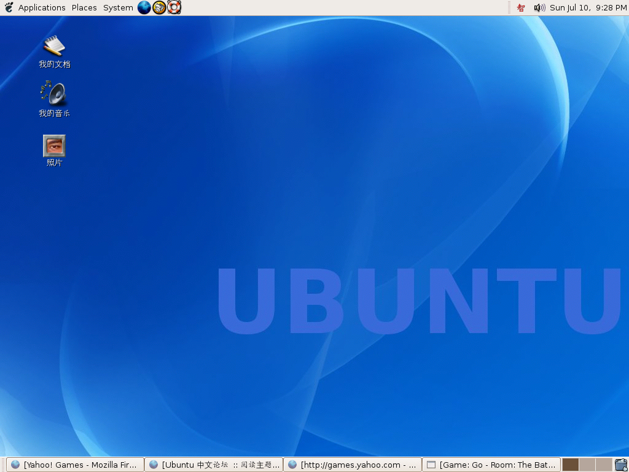Screen dimensions: 629x472
Task: Open the System menu
Action: [x=118, y=7]
